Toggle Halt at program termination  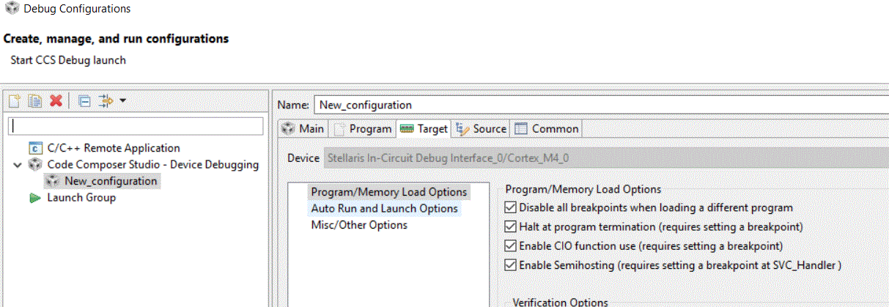(x=511, y=227)
